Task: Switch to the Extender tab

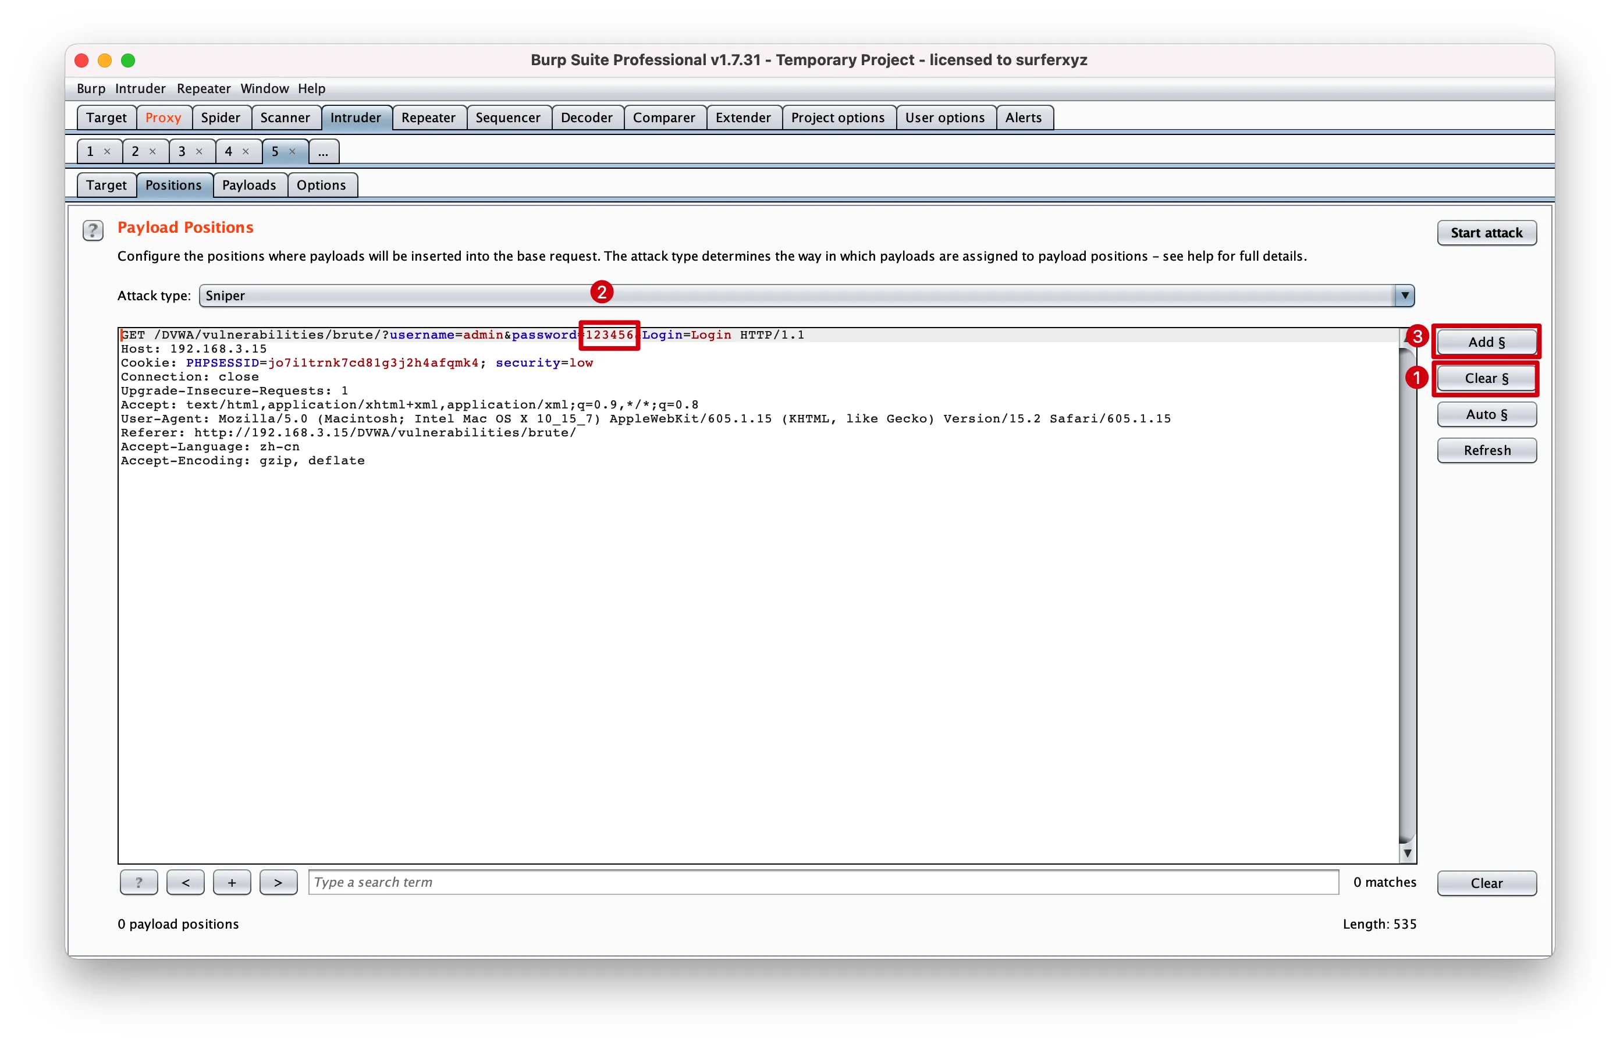Action: [x=743, y=118]
